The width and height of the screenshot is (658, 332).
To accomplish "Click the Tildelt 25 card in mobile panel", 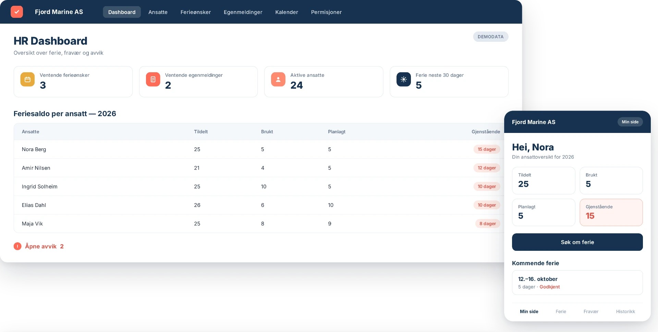I will pyautogui.click(x=544, y=181).
